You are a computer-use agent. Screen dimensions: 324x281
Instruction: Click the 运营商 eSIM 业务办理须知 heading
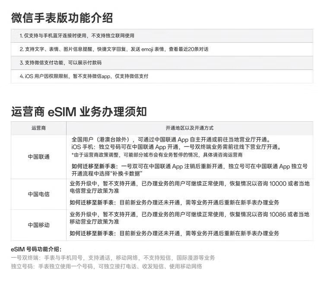point(79,111)
